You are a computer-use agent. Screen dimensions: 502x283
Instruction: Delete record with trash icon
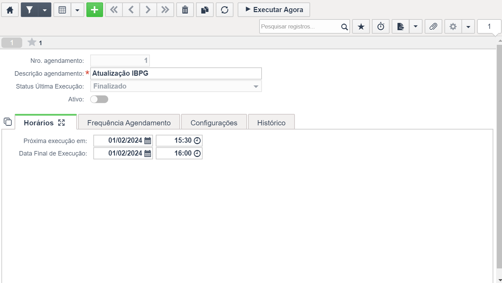tap(185, 10)
